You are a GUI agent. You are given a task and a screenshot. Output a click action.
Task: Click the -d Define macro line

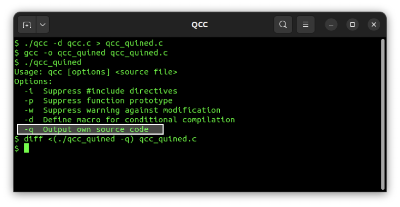tap(129, 120)
